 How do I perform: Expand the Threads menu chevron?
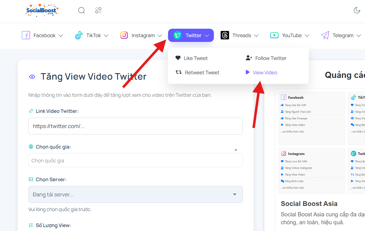click(x=256, y=36)
